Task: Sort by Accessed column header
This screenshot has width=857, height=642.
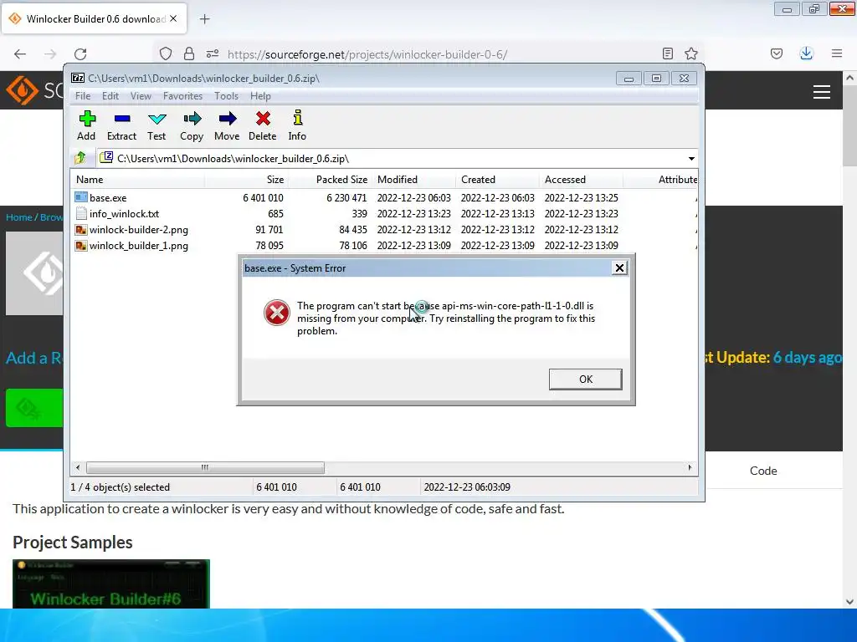Action: point(581,180)
